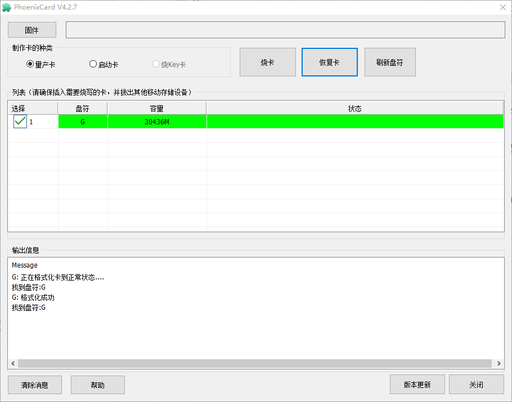512x402 pixels.
Task: Select the green drive G row
Action: tap(256, 121)
